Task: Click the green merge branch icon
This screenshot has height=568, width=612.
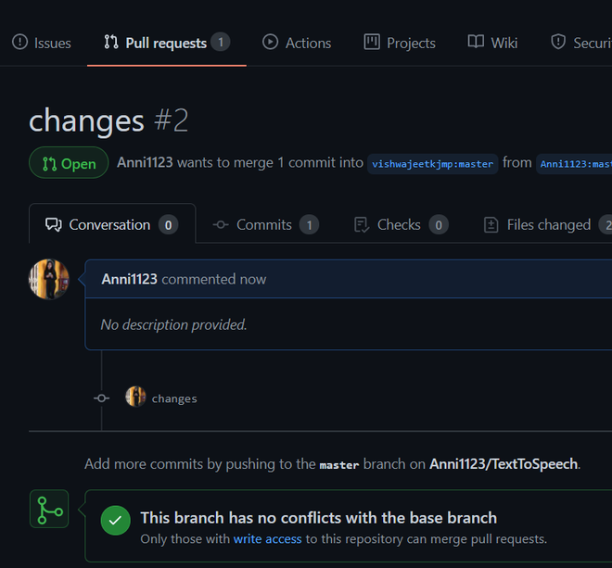Action: point(49,510)
